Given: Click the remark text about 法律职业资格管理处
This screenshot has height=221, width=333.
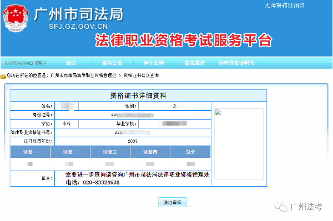Looking at the screenshot, I should tap(138, 174).
